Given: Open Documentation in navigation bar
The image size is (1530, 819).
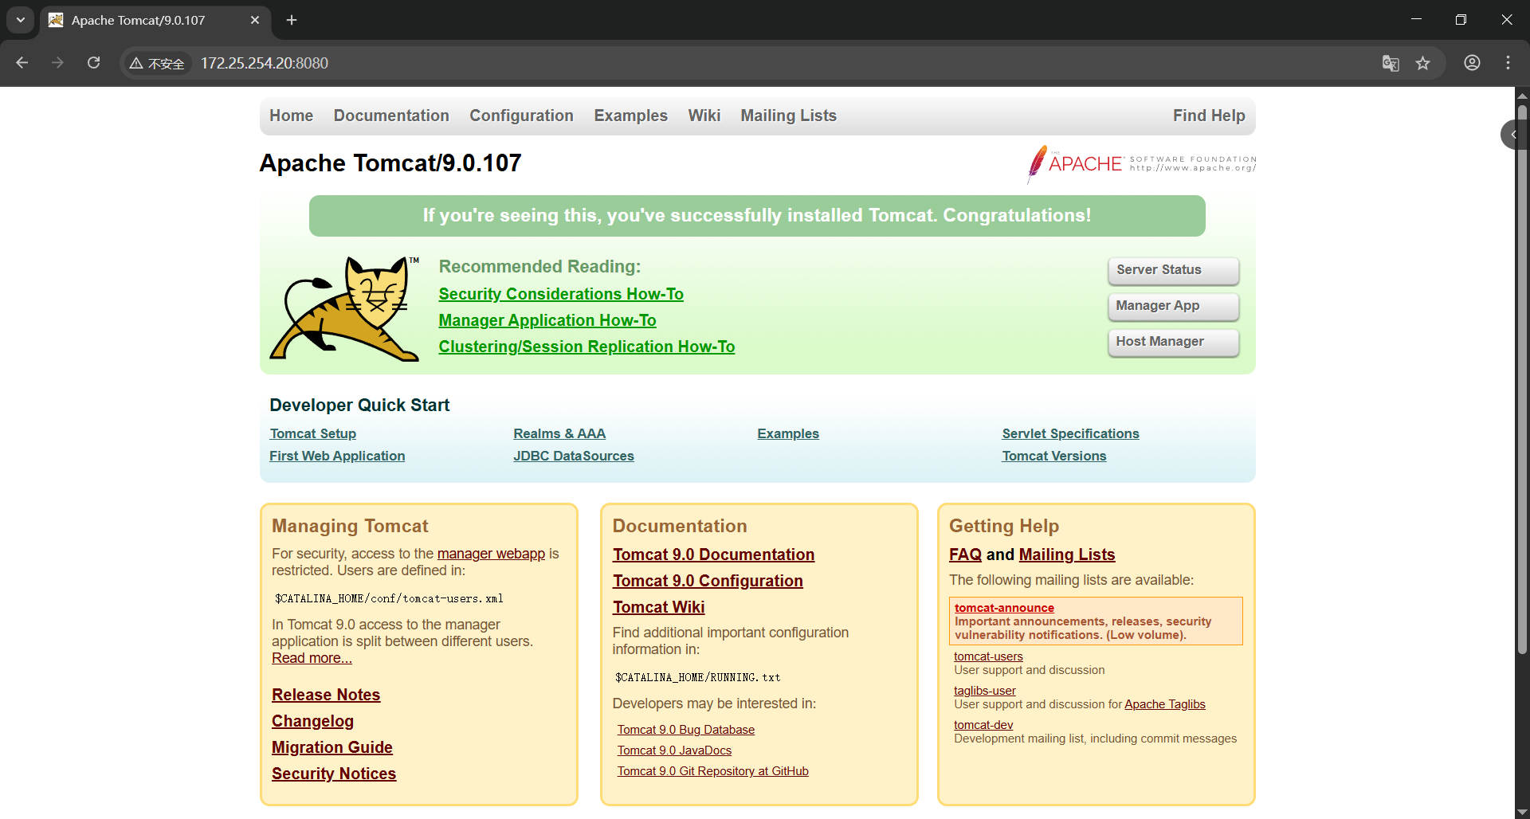Looking at the screenshot, I should (391, 116).
